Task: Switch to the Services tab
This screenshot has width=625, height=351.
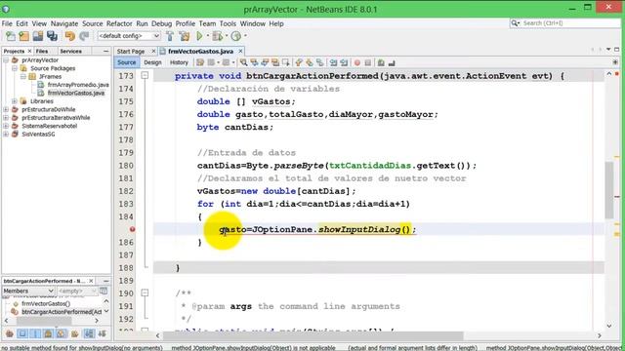Action: [x=70, y=51]
